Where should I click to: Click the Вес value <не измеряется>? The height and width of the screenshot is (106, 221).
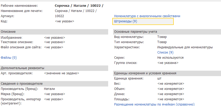171,84
